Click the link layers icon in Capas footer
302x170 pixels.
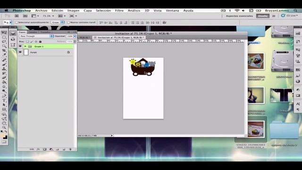[32, 149]
